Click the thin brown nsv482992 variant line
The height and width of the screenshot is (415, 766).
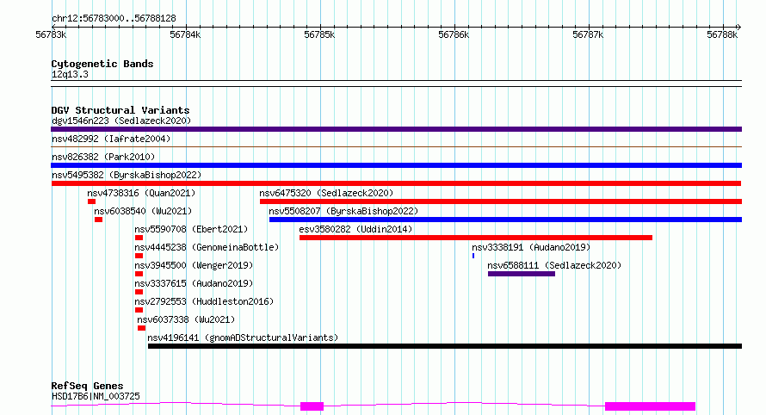(396, 146)
